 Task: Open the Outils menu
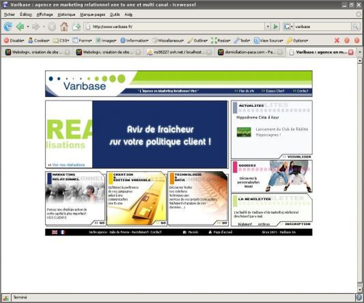click(115, 14)
